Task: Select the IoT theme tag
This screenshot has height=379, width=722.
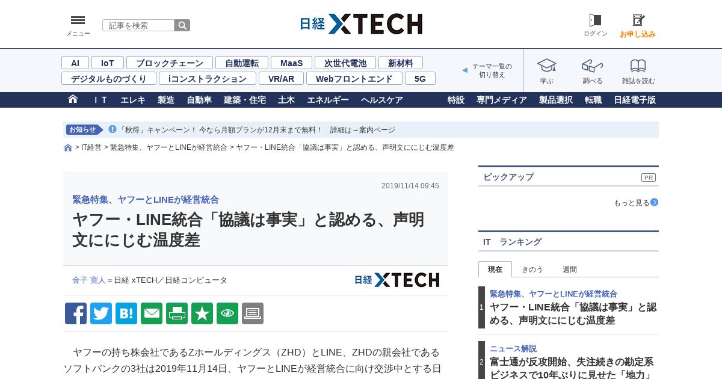Action: (x=108, y=63)
